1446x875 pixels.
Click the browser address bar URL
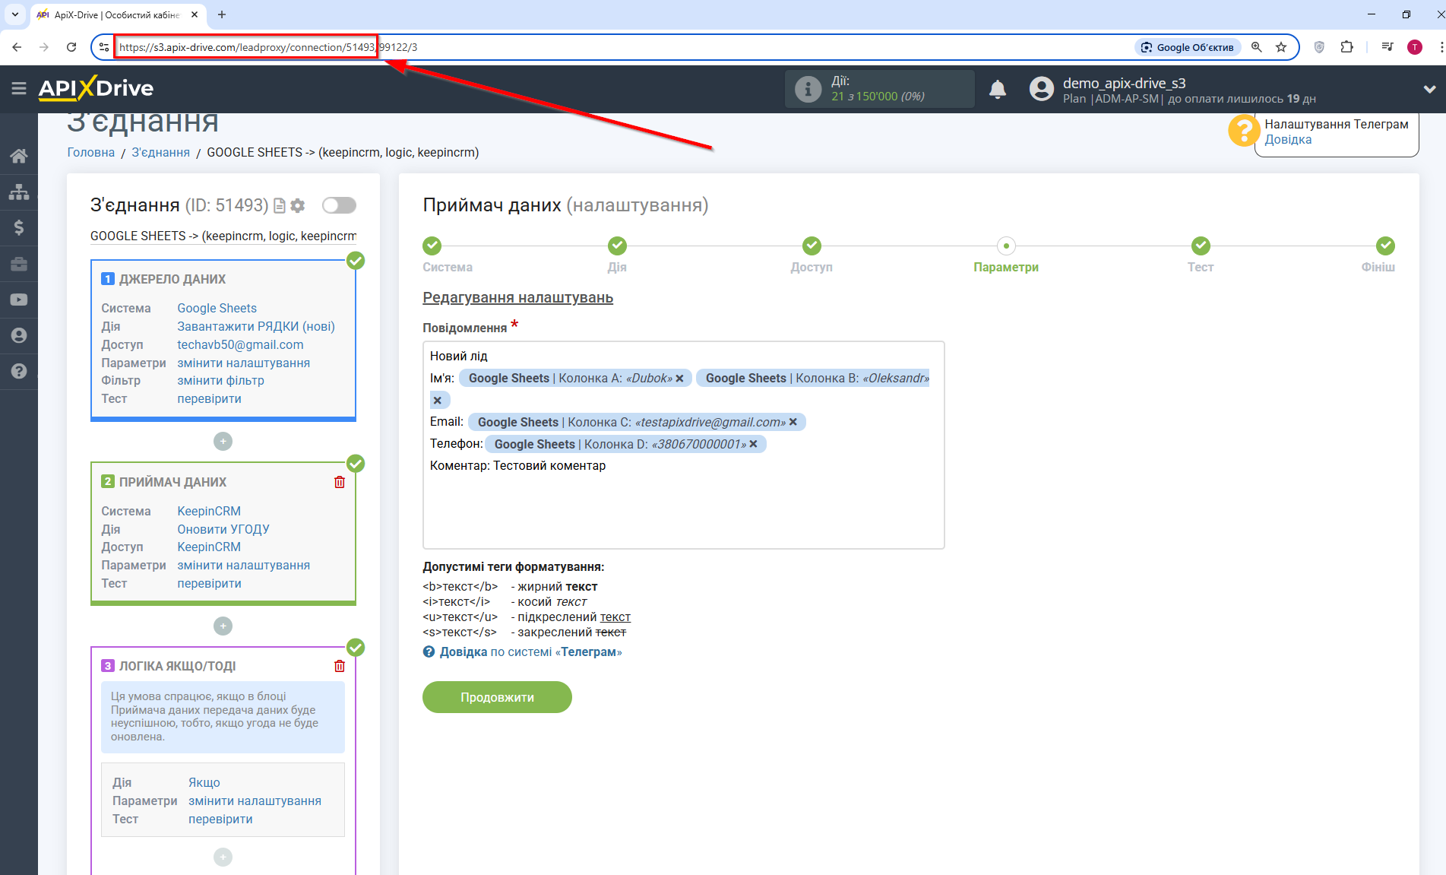click(268, 47)
